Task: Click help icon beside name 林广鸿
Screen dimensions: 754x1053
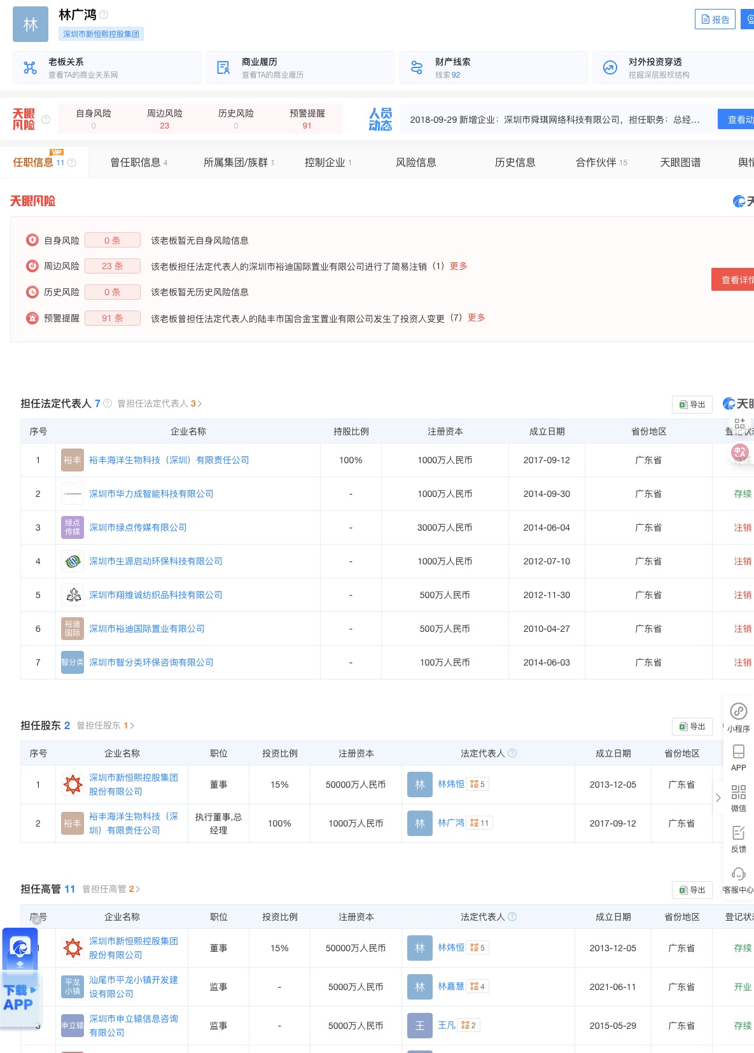Action: point(104,15)
